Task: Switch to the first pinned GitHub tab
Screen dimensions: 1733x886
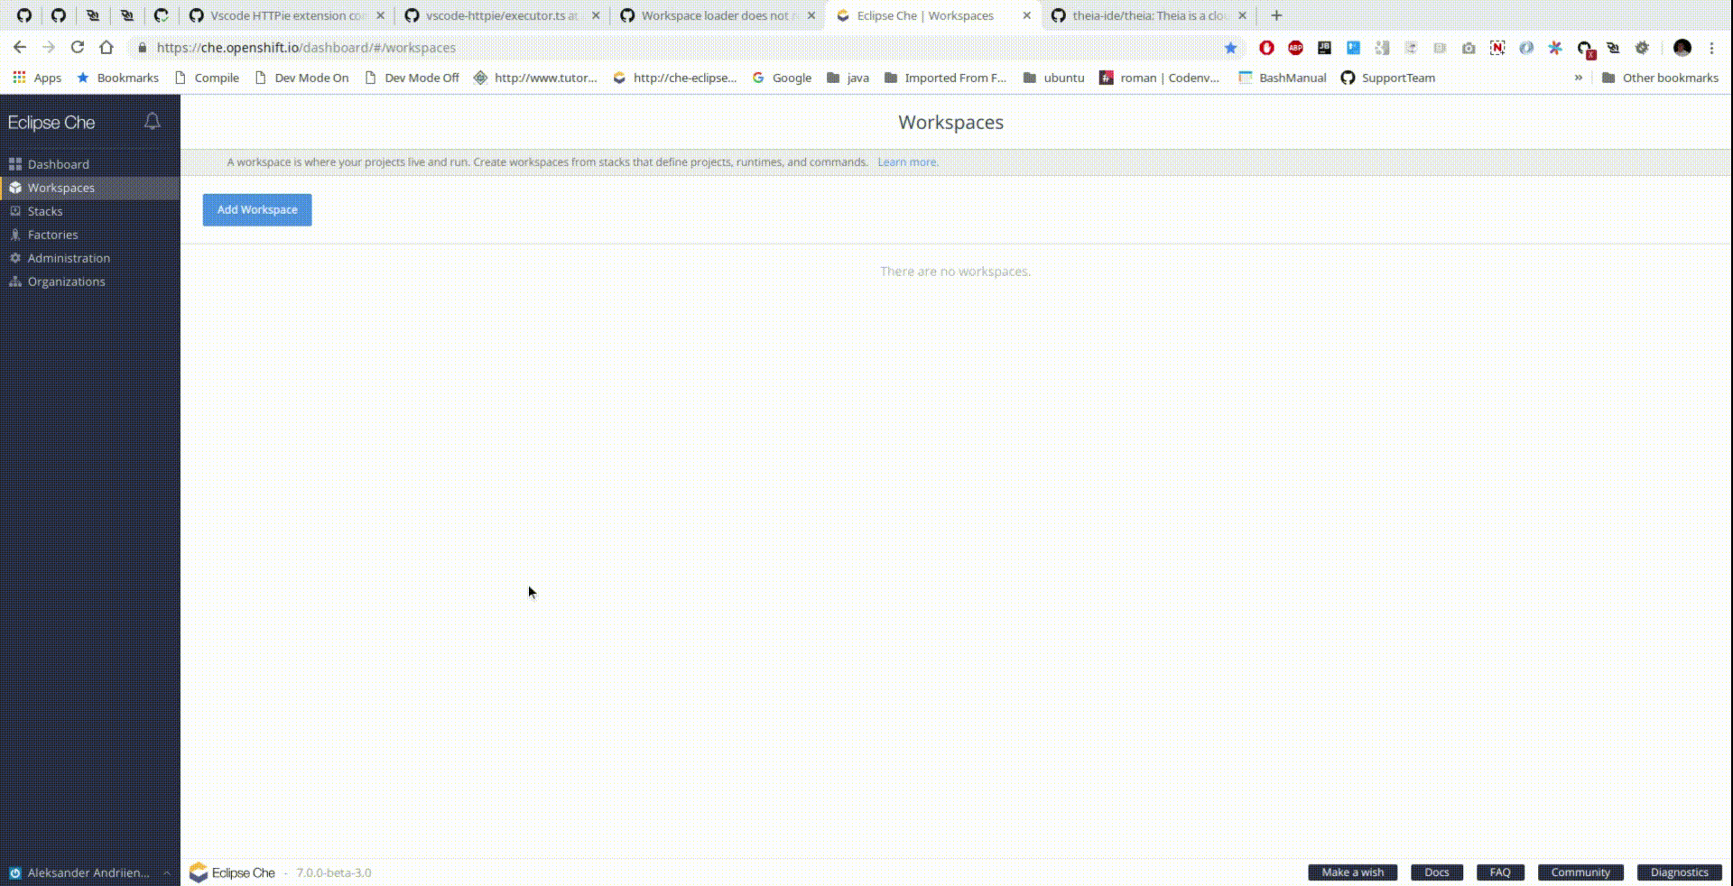Action: pos(24,15)
